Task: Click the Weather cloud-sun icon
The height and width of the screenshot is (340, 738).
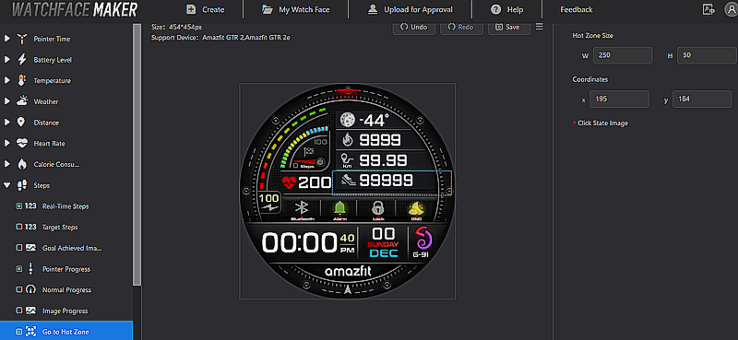Action: (21, 101)
